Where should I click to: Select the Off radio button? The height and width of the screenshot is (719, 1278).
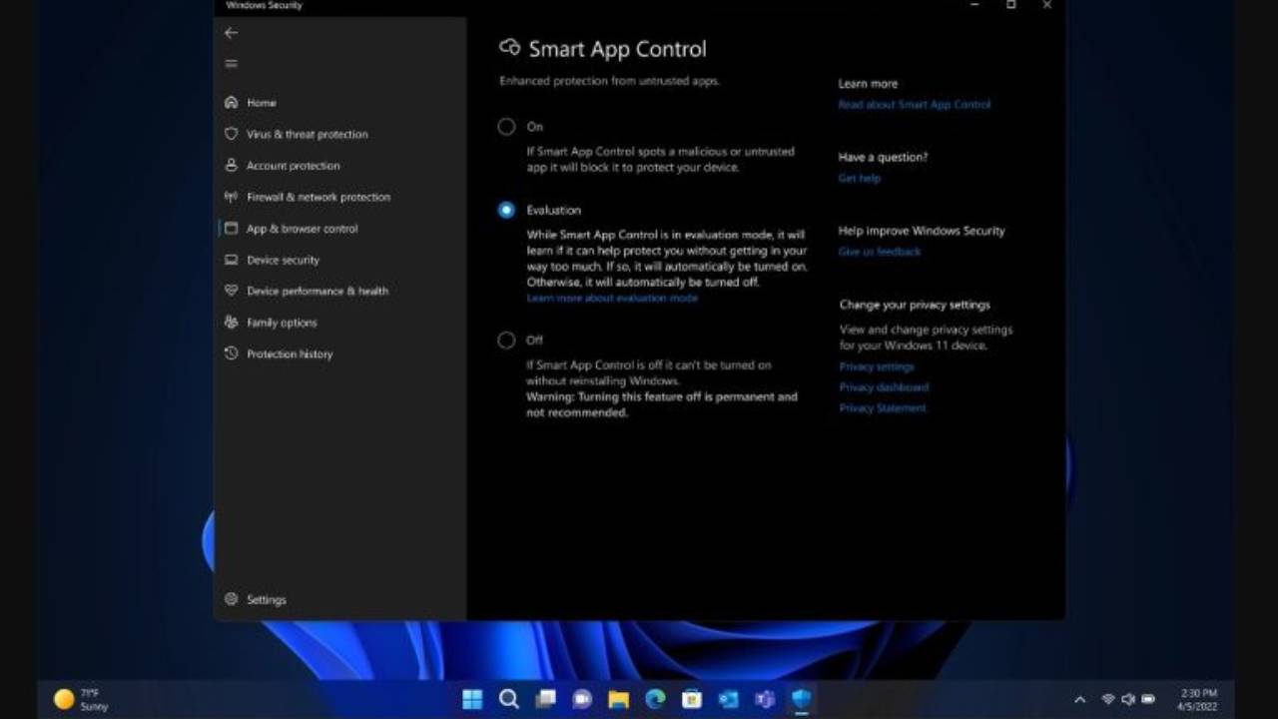pyautogui.click(x=506, y=341)
